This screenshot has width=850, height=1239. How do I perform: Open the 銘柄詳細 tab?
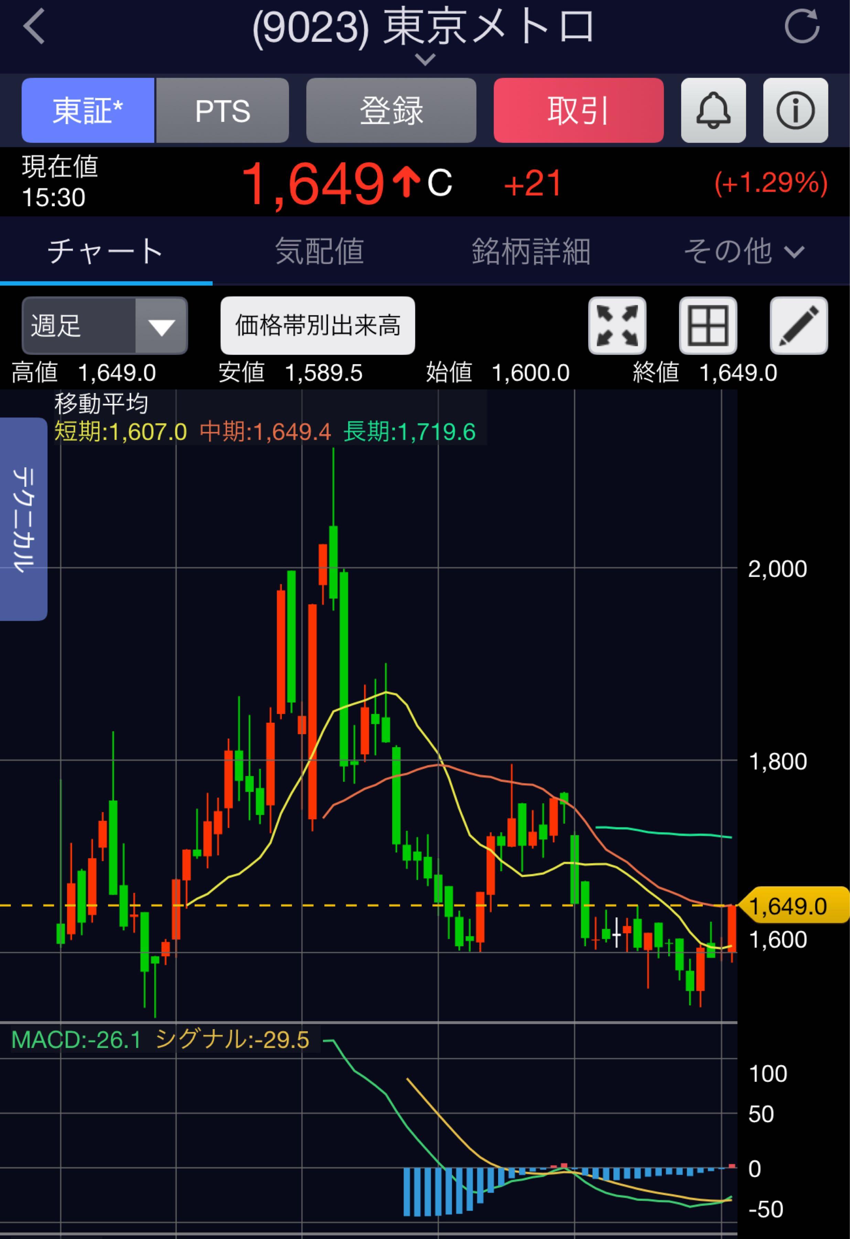pyautogui.click(x=531, y=251)
